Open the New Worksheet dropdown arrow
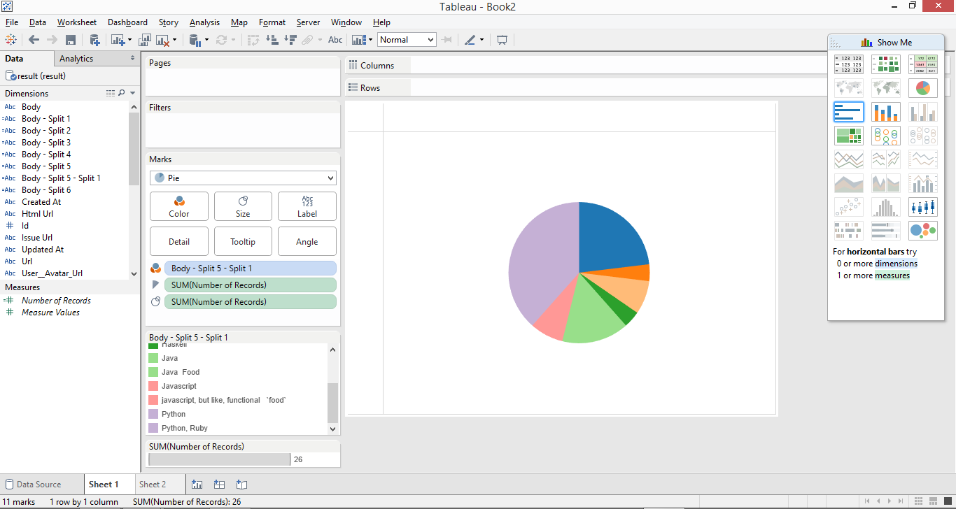Image resolution: width=956 pixels, height=509 pixels. 129,40
